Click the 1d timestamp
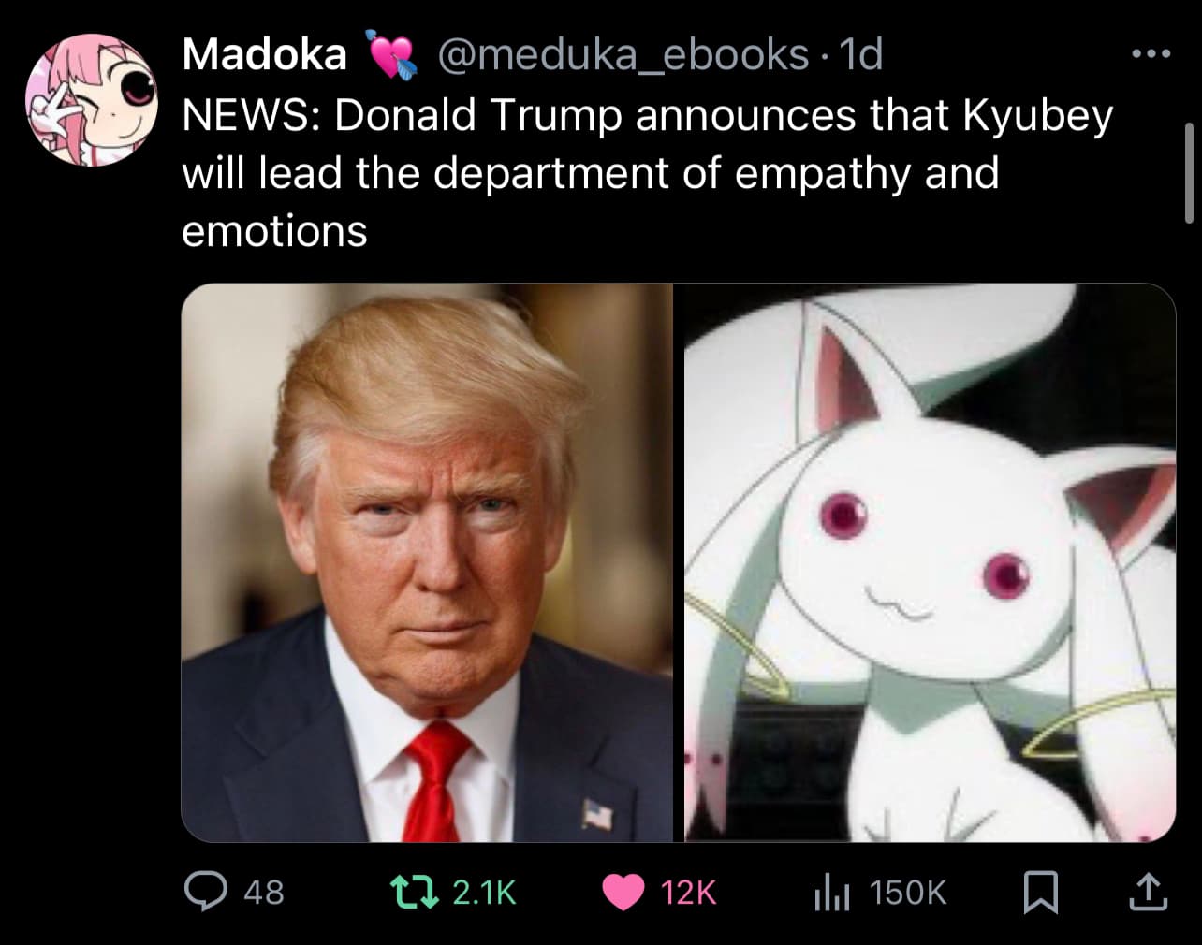 (x=861, y=55)
